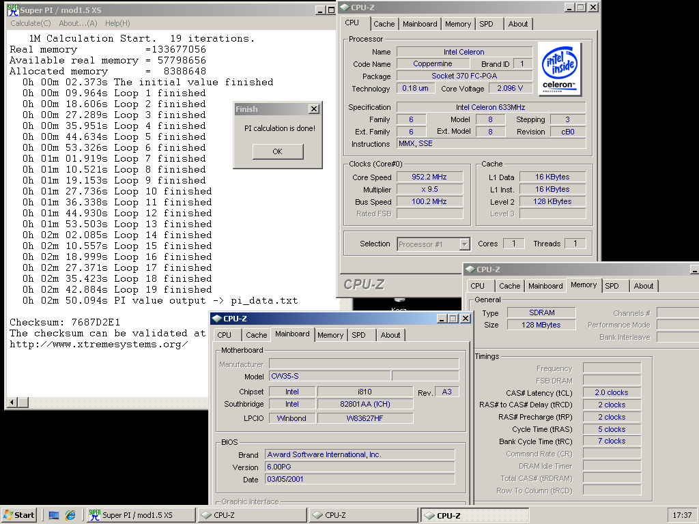Click the Multiplier x 9.5 field

(429, 190)
